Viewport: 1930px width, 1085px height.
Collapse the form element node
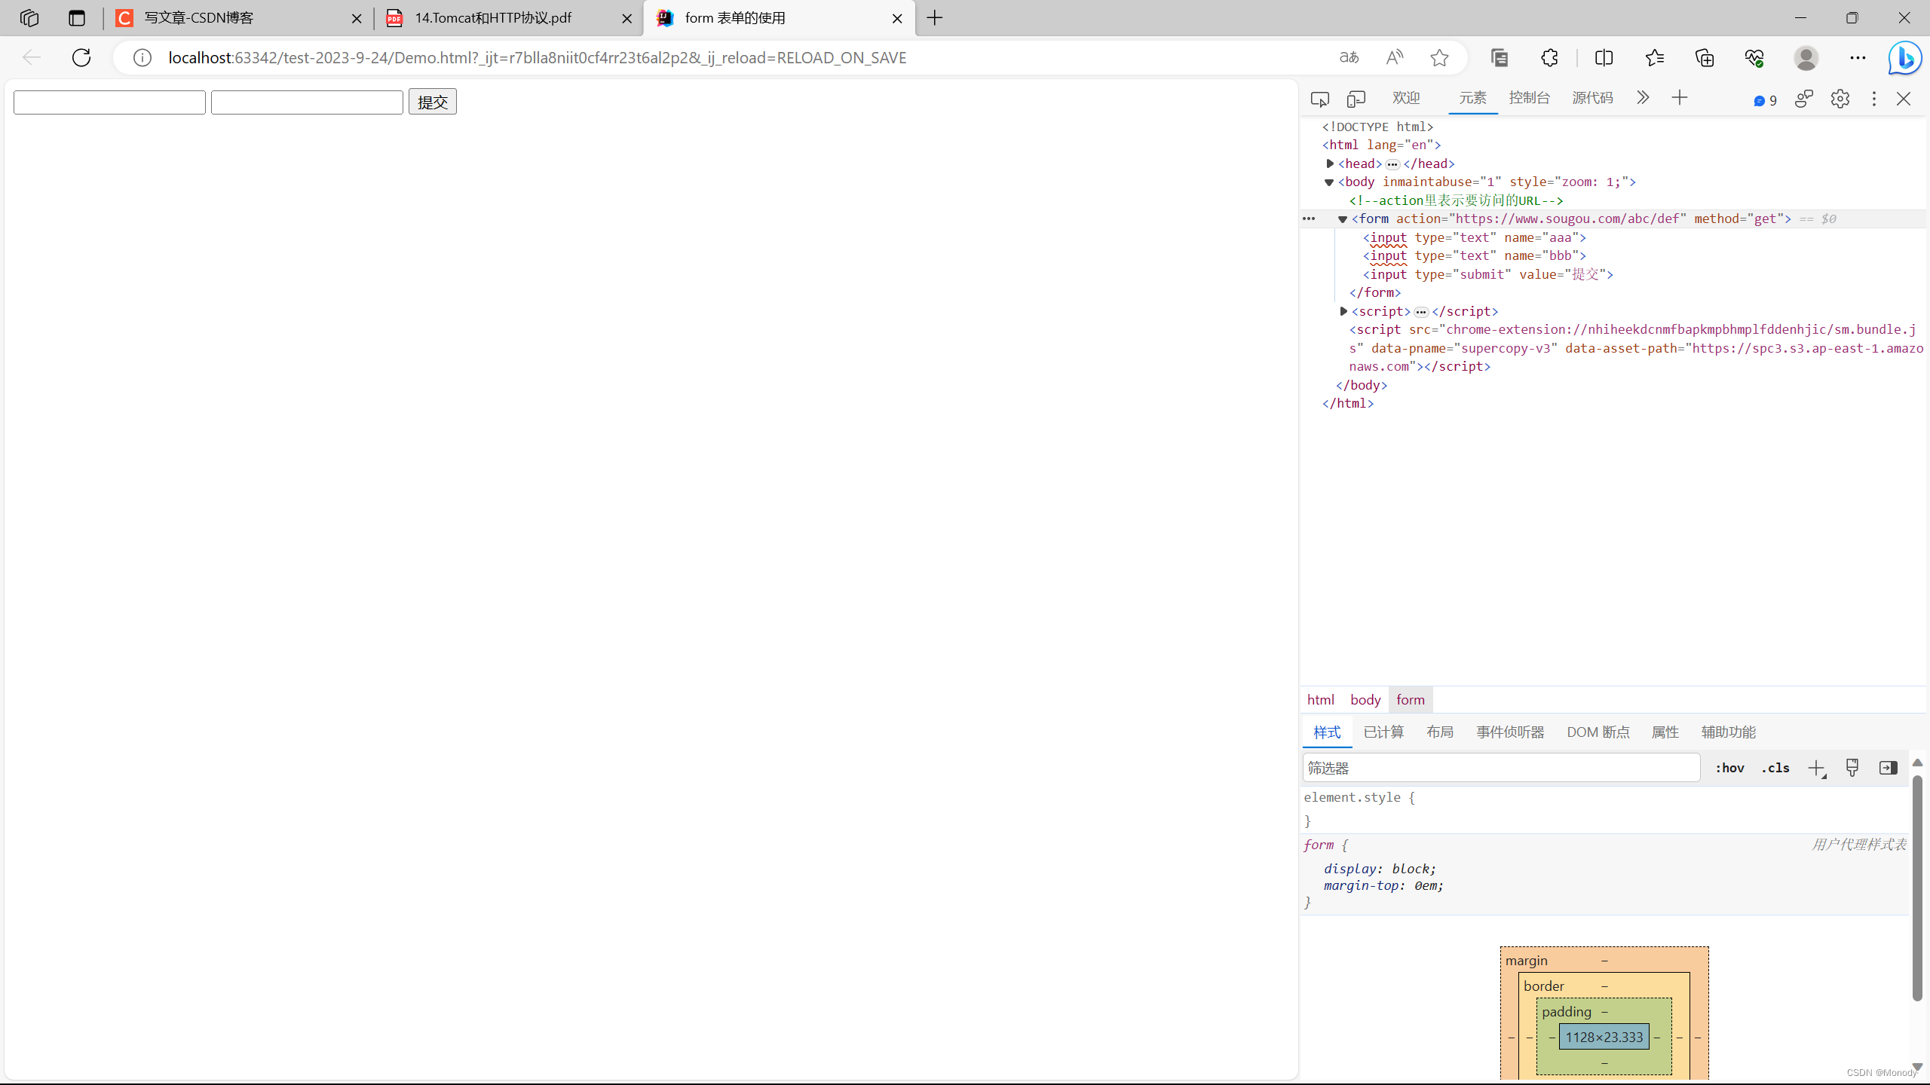[1343, 219]
